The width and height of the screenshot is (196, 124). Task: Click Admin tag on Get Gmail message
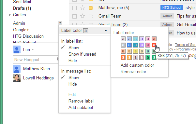coord(167,25)
